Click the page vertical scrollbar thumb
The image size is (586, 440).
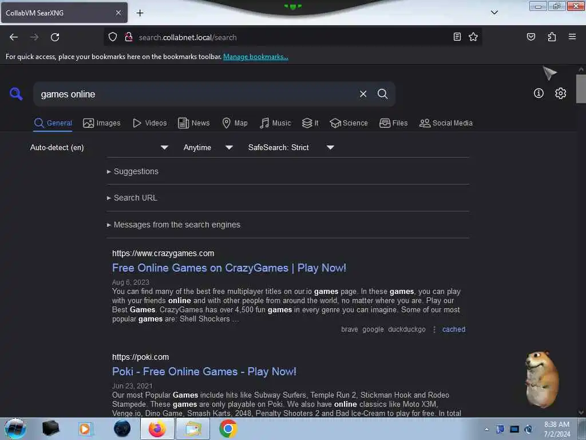click(580, 89)
